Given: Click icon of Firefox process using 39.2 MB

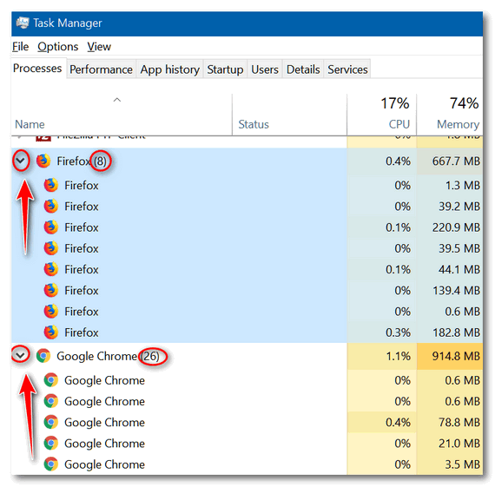Looking at the screenshot, I should pyautogui.click(x=51, y=206).
